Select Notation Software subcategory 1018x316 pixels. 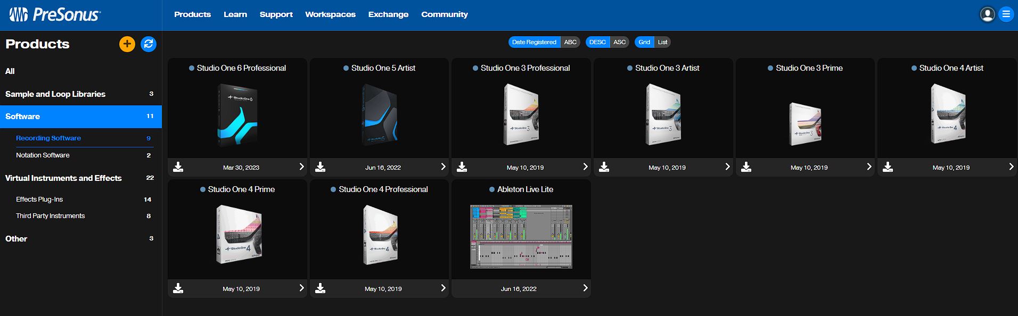[x=85, y=155]
